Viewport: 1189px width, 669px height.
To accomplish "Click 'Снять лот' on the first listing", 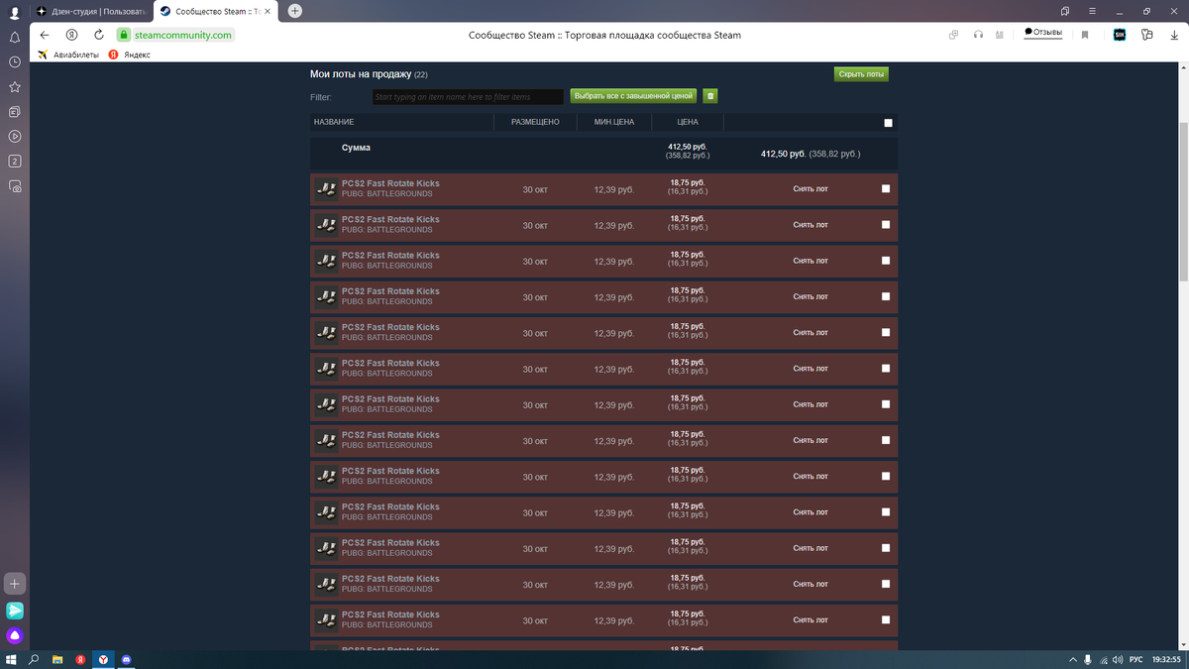I will [811, 188].
